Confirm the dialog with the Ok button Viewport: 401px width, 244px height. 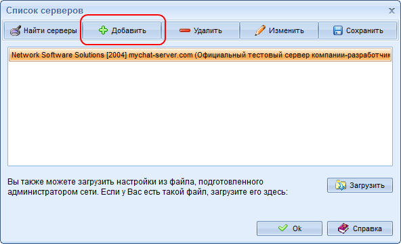(x=289, y=228)
